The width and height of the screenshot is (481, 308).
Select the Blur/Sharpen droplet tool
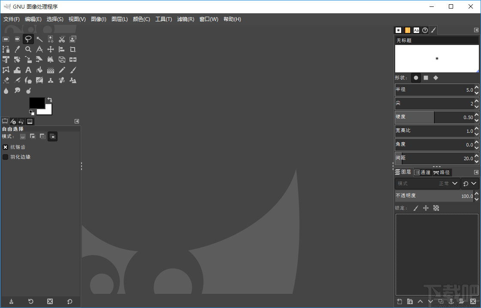click(6, 91)
